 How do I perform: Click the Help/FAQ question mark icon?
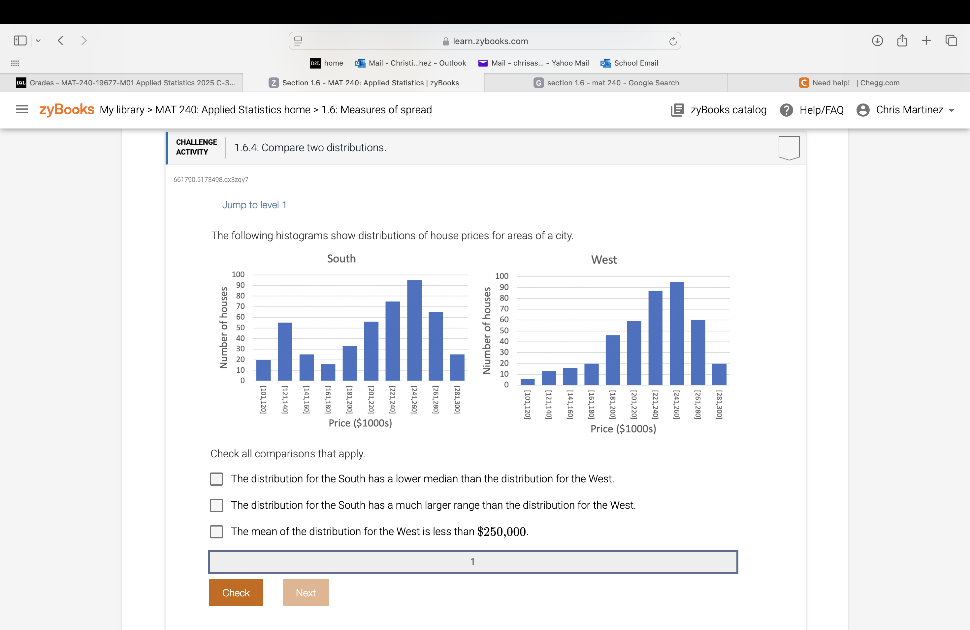click(x=786, y=110)
